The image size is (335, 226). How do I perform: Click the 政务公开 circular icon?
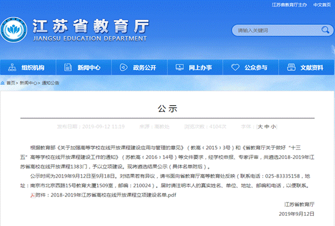123,68
